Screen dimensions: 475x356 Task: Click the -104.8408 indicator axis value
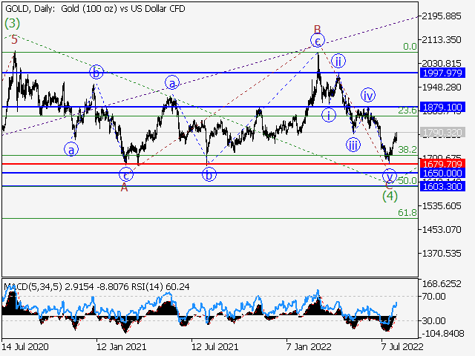pyautogui.click(x=442, y=333)
